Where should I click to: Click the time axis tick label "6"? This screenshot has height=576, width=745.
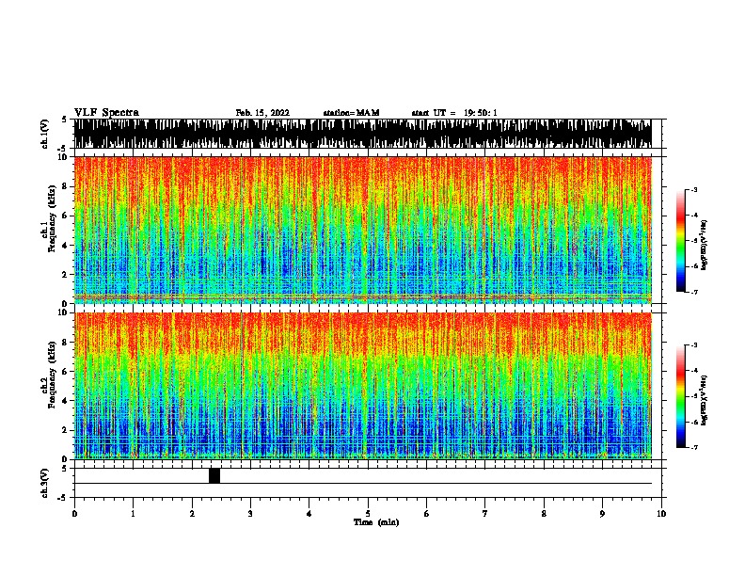[x=426, y=514]
